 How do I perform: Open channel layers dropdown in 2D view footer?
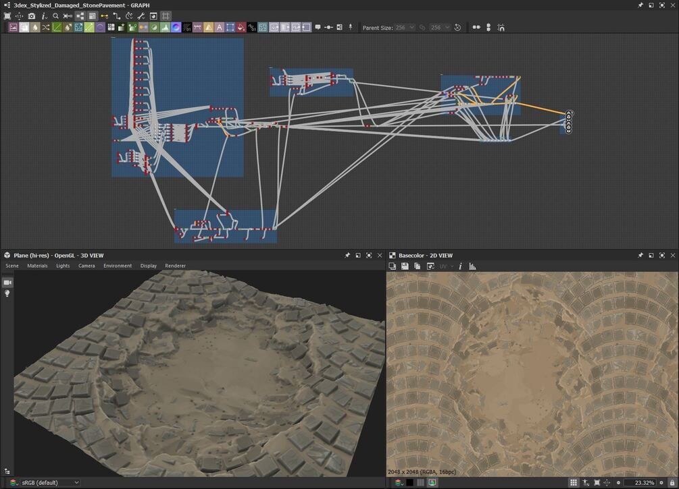tap(399, 482)
